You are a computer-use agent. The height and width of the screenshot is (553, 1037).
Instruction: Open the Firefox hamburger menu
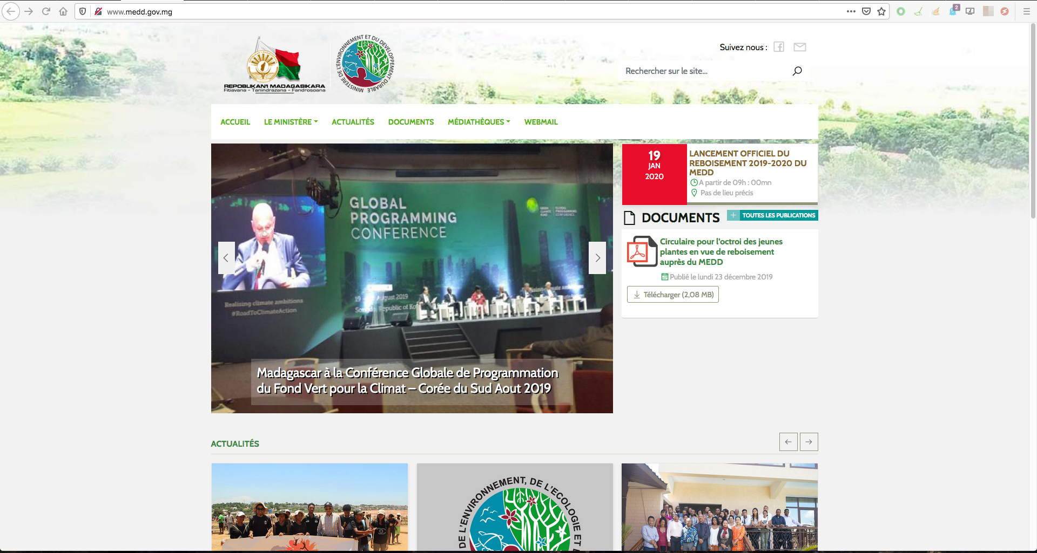pyautogui.click(x=1026, y=11)
